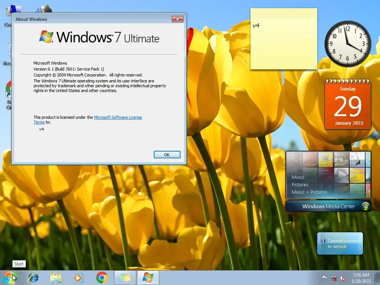This screenshot has width=380, height=285.
Task: Select the About Windows taskbar button
Action: (148, 278)
